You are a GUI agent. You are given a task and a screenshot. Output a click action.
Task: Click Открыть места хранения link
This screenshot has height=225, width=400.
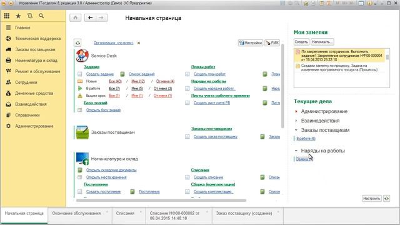coord(106,177)
